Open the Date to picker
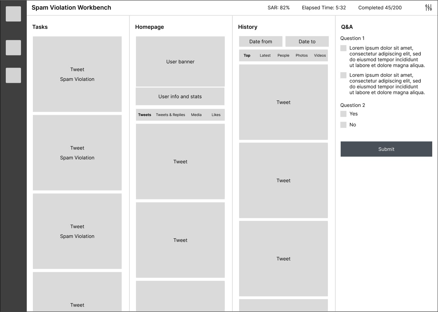The width and height of the screenshot is (438, 312). (307, 42)
